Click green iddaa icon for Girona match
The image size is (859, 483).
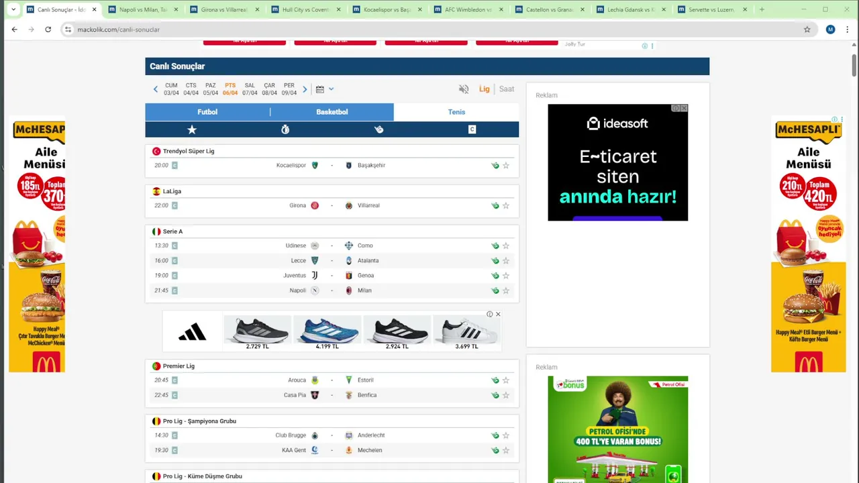(495, 206)
